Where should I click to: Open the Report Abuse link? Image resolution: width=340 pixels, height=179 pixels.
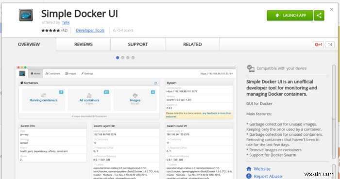pos(268,177)
